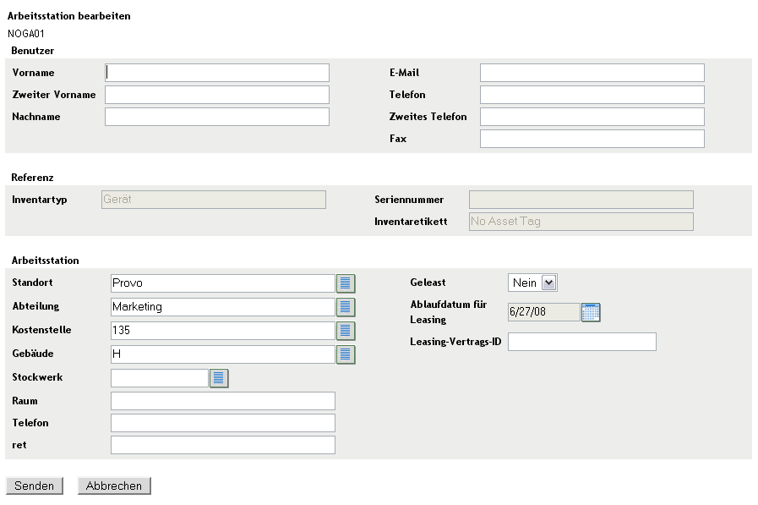Open the Gebäude selection list icon
The image size is (758, 505).
pyautogui.click(x=346, y=354)
